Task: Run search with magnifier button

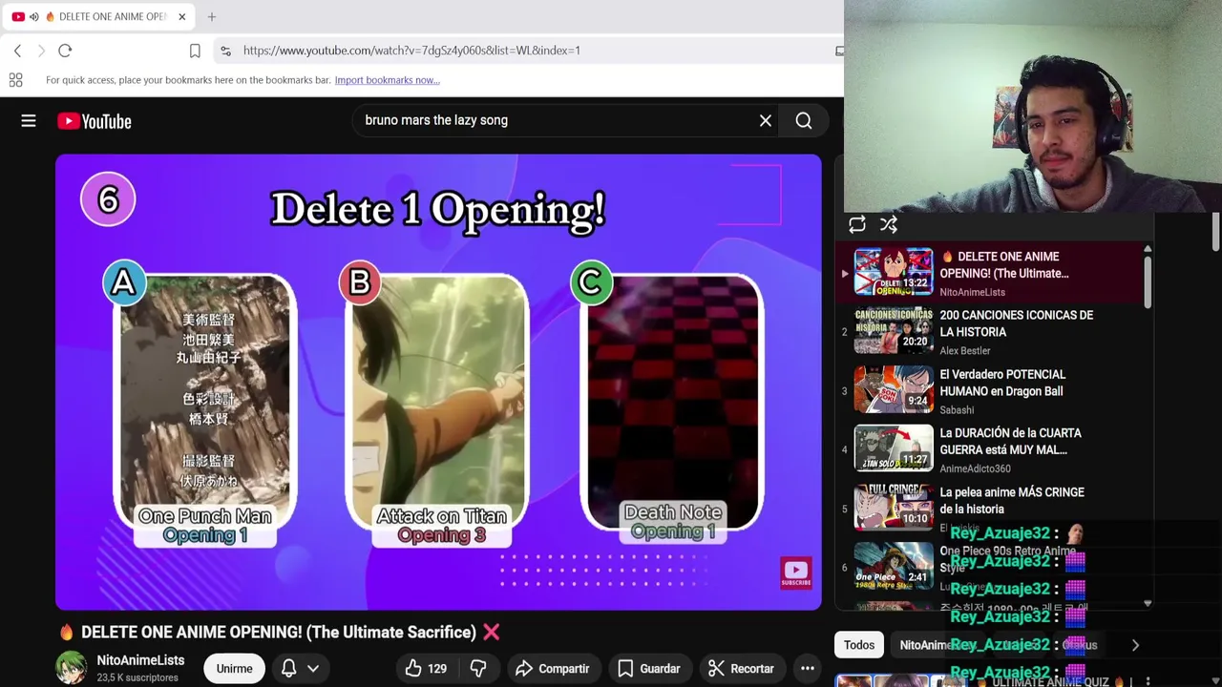Action: tap(804, 121)
